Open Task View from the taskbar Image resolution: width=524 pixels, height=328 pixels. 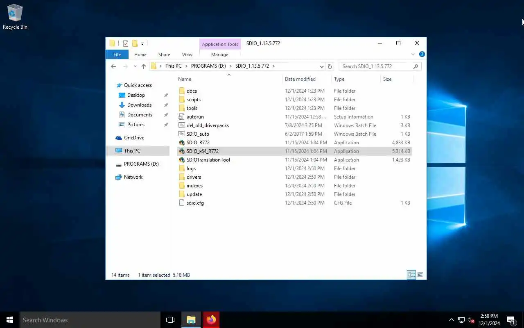[x=170, y=320]
